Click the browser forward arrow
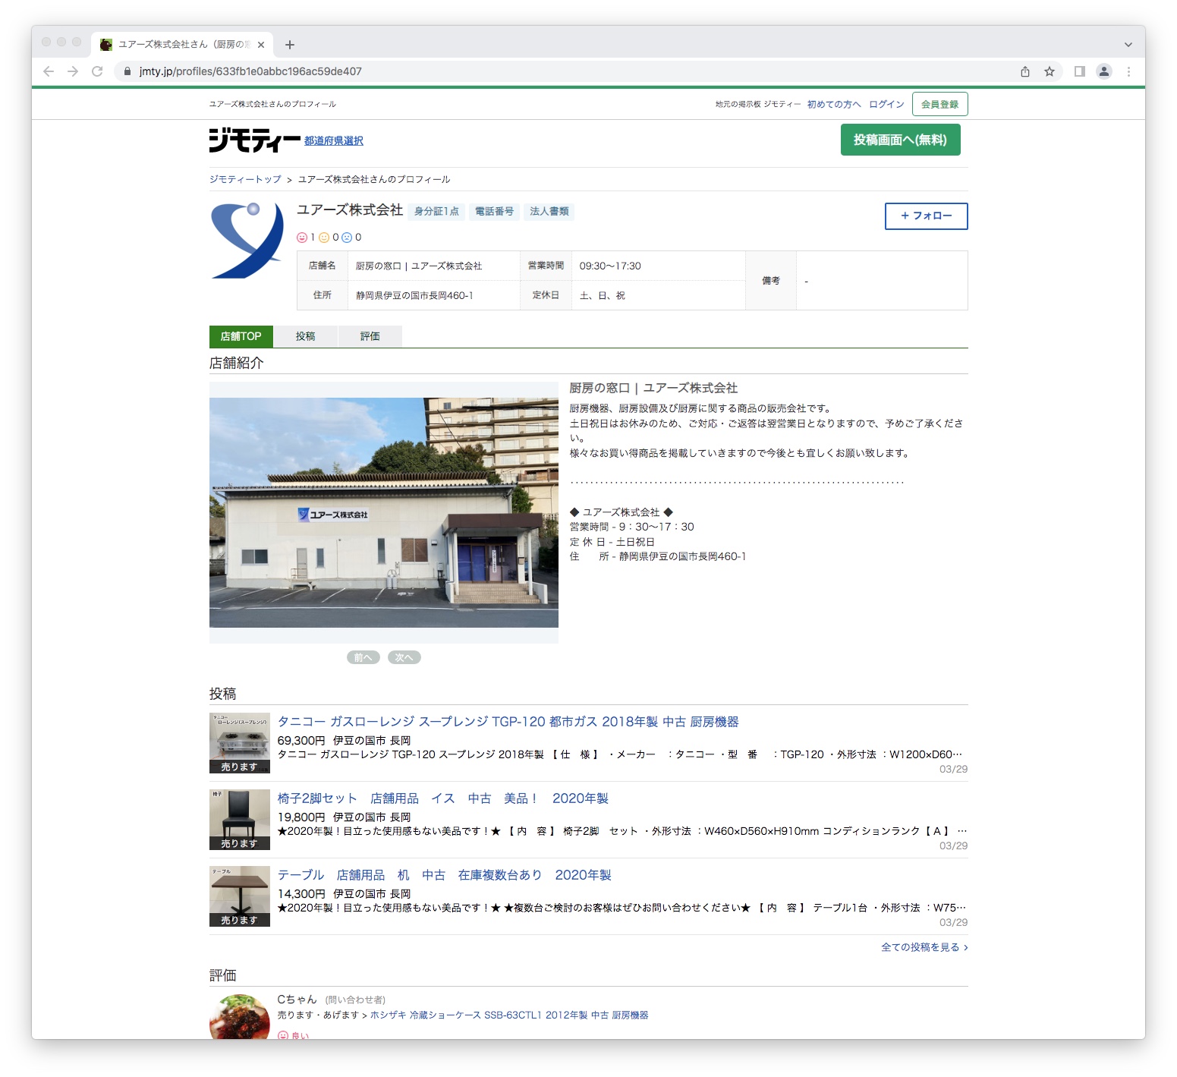This screenshot has height=1077, width=1177. 73,71
